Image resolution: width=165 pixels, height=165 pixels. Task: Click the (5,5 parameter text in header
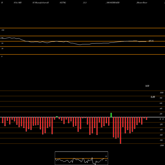pyautogui.click(x=85, y=3)
